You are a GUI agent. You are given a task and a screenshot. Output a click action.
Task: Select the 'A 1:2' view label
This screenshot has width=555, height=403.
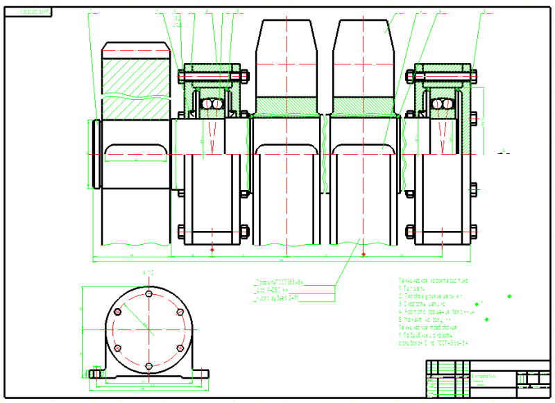[x=148, y=273]
